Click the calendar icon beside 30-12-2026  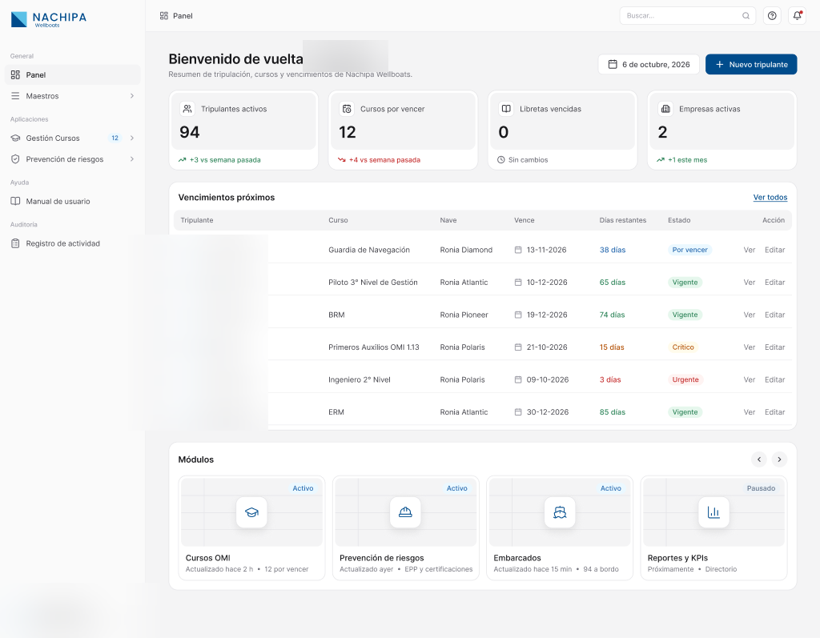(x=518, y=412)
